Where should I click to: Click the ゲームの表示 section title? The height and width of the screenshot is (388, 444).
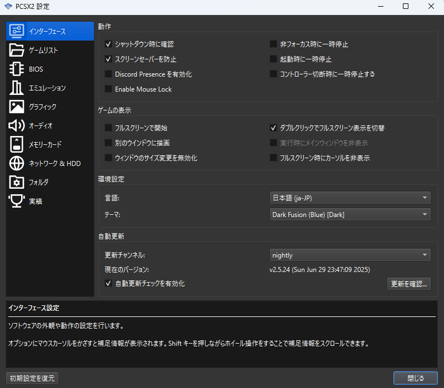(114, 110)
